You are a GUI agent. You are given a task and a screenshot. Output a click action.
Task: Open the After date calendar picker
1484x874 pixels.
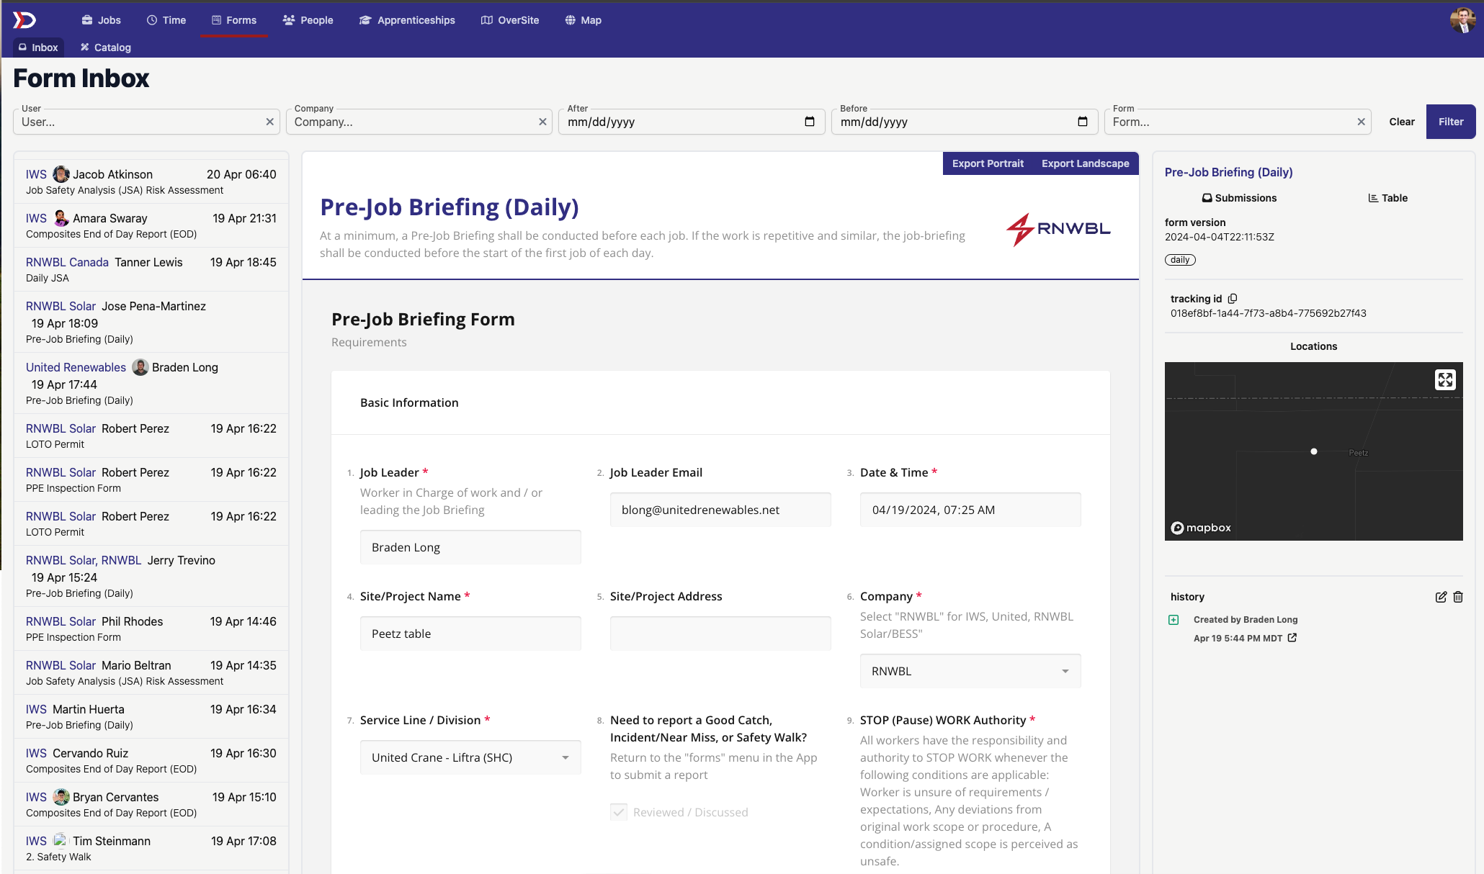[809, 122]
